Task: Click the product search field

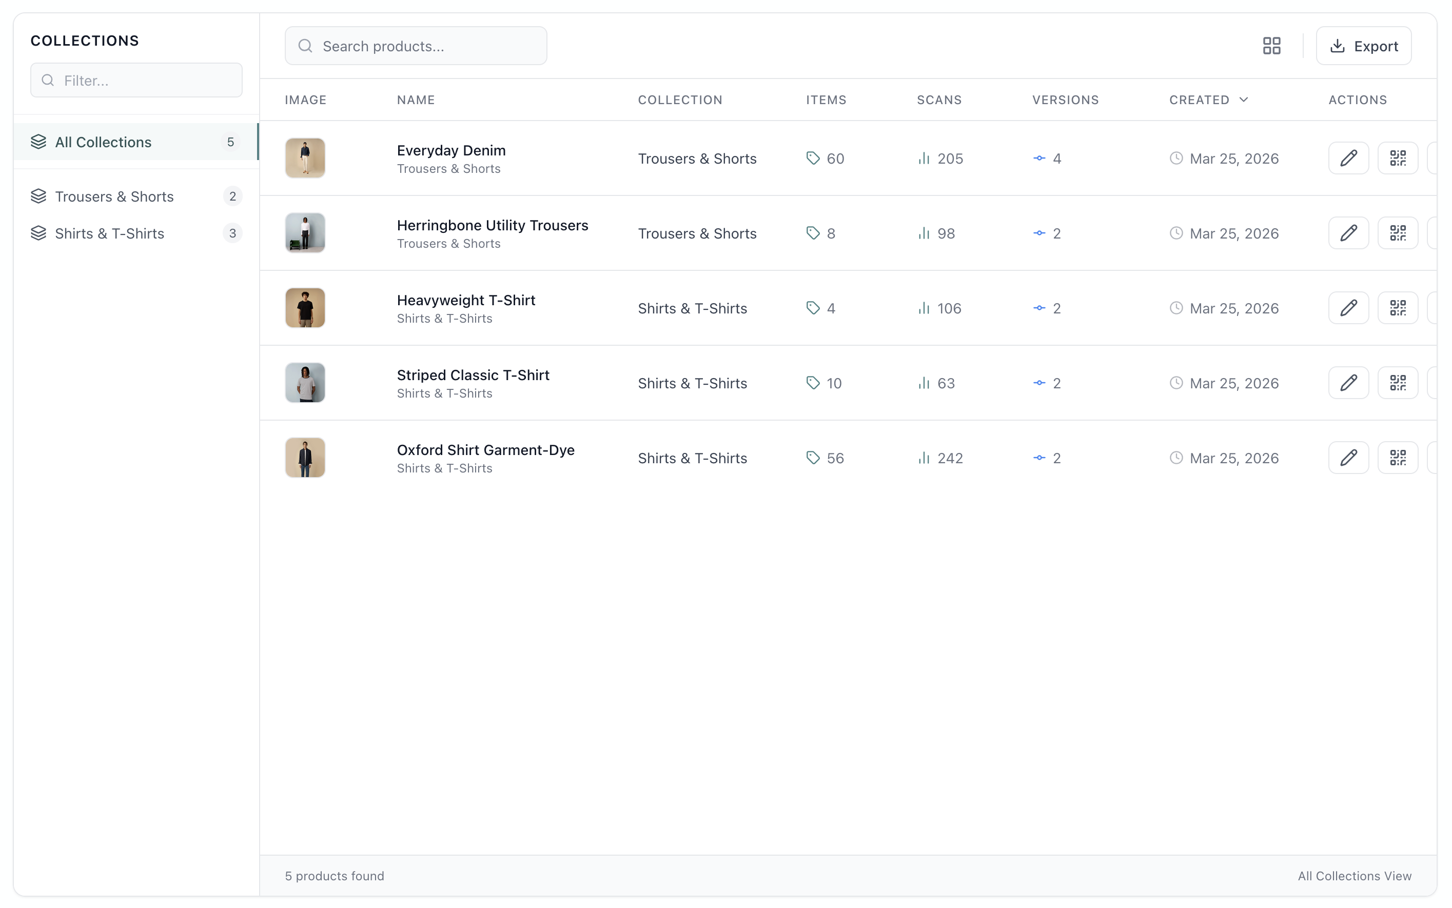Action: pos(416,45)
